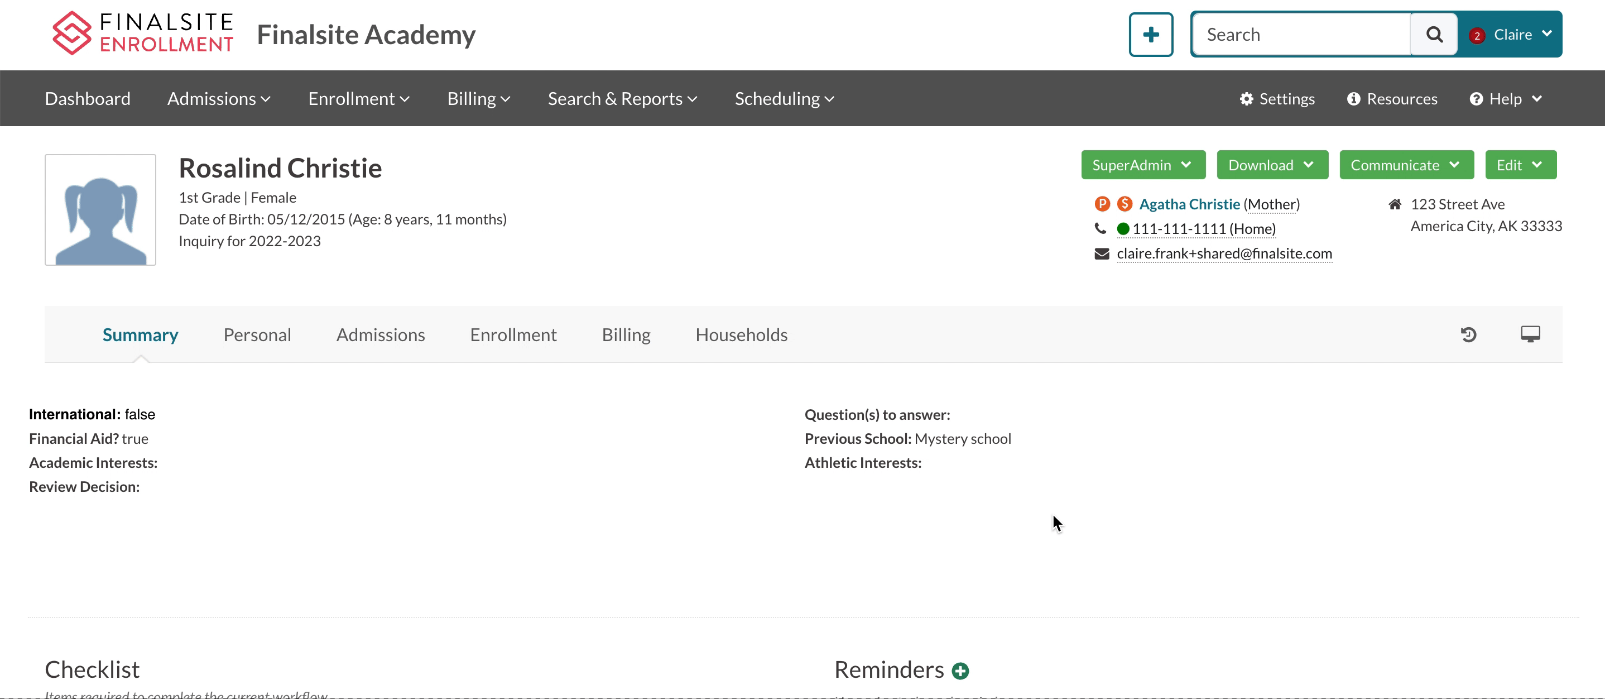Click the orange P parent badge icon
Screen dimensions: 1605x699
click(1102, 204)
